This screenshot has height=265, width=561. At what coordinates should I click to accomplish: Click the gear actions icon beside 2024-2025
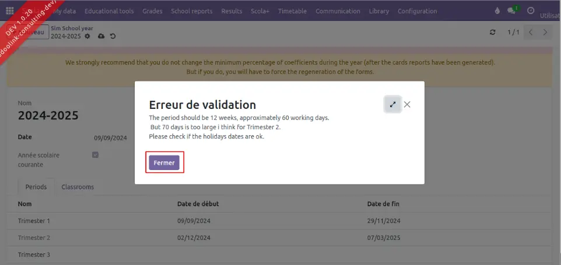(x=87, y=36)
